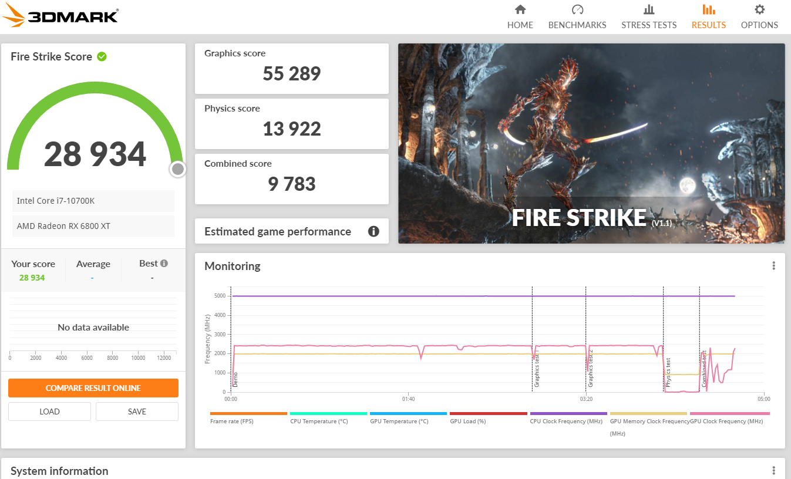Click the info icon next to Best
Screen dimensions: 791x479
pyautogui.click(x=164, y=264)
